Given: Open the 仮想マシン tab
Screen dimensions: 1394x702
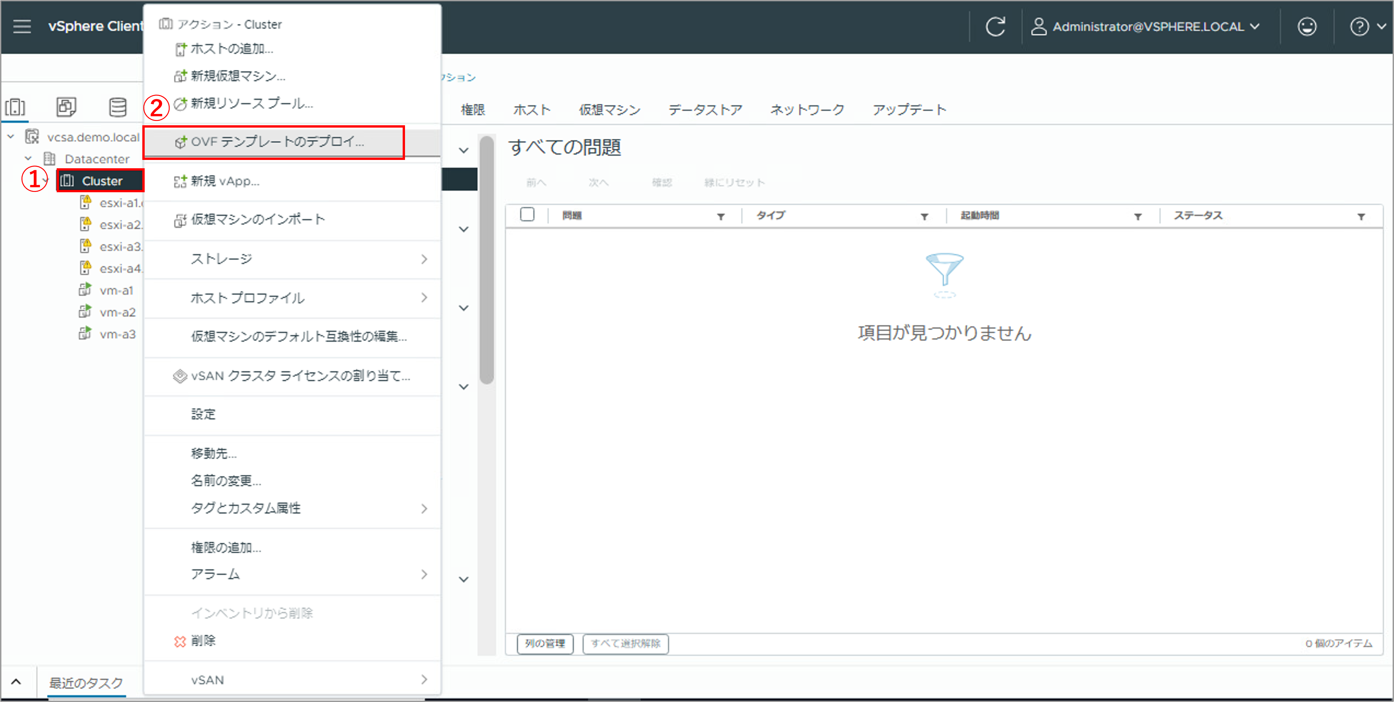Looking at the screenshot, I should (609, 110).
